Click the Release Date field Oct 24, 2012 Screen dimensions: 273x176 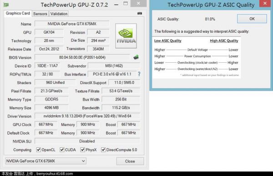(49, 49)
